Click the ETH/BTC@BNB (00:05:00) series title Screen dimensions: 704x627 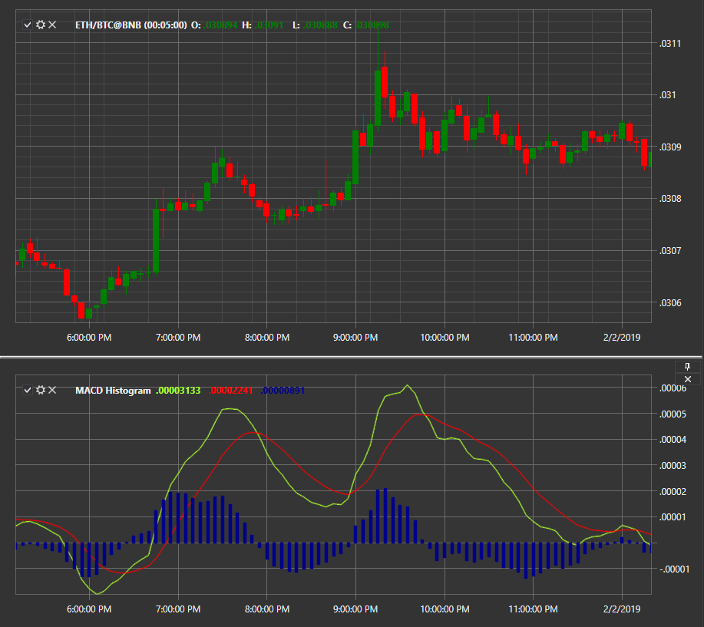pos(131,25)
